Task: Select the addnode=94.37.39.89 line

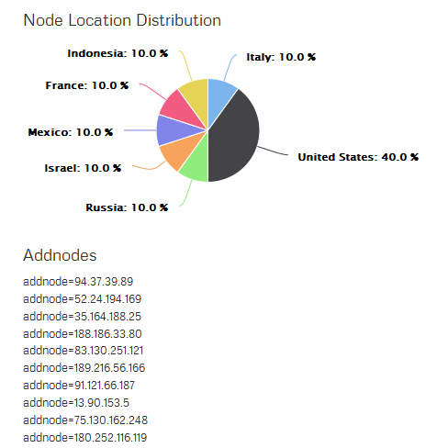Action: 78,282
